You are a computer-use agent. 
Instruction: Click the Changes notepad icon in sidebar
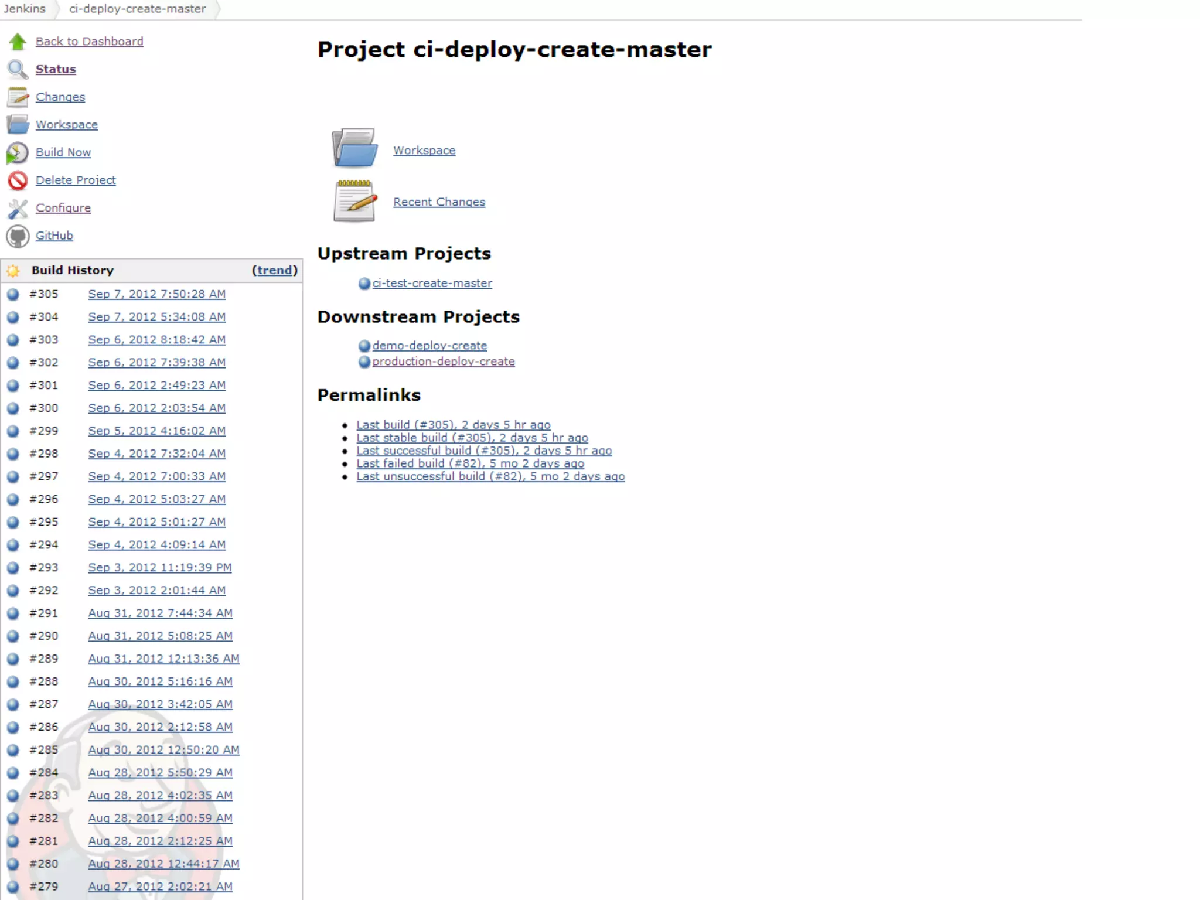pyautogui.click(x=18, y=97)
